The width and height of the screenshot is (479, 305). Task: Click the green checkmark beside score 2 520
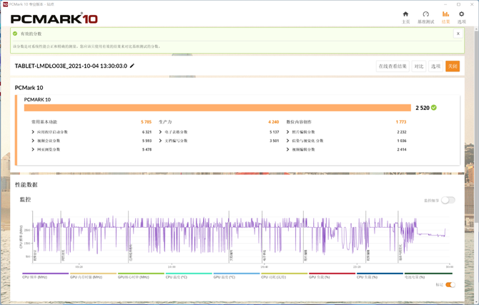pyautogui.click(x=434, y=107)
